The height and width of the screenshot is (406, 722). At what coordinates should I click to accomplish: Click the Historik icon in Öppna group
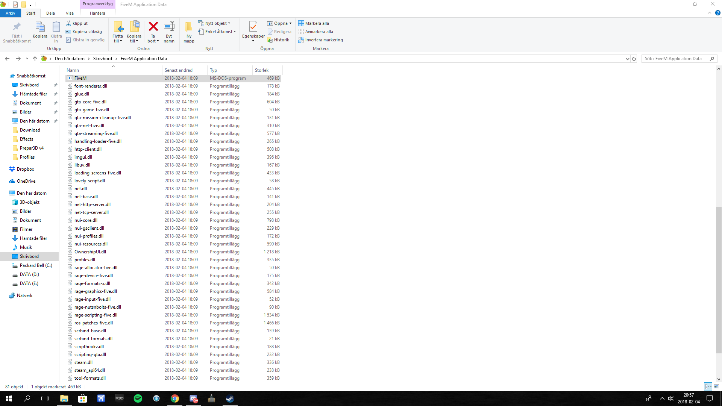point(278,40)
